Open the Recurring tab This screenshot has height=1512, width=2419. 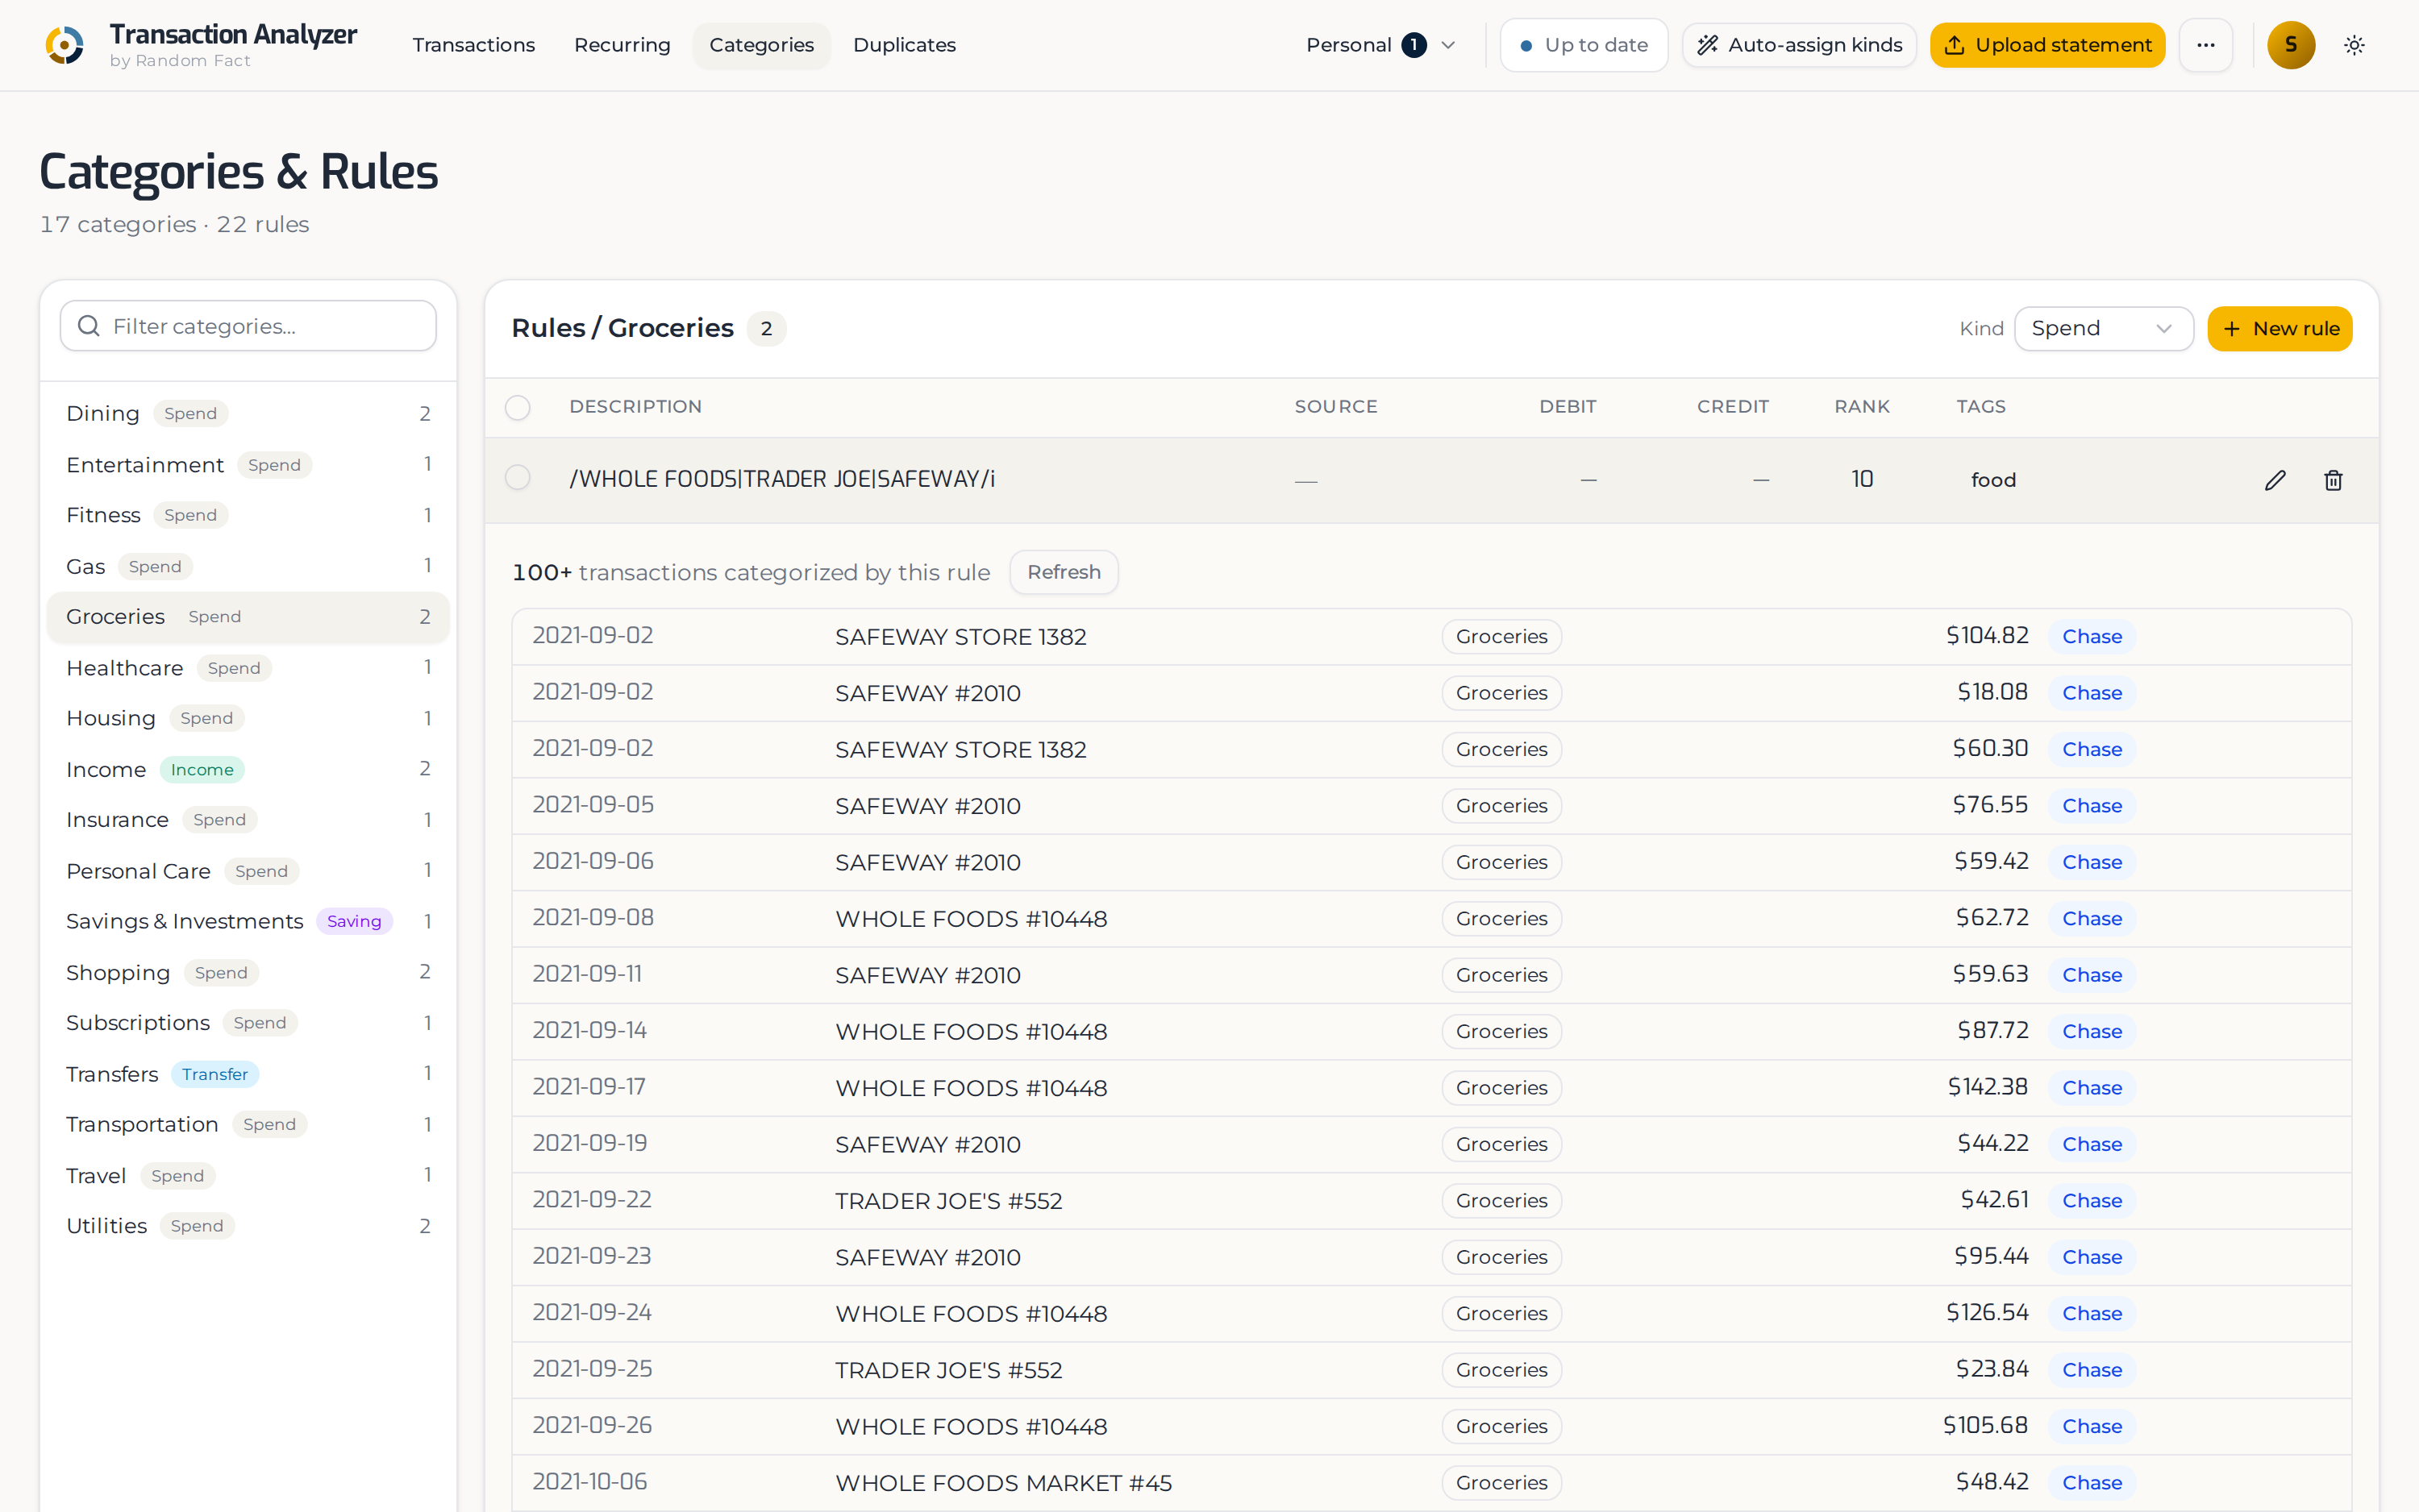(x=622, y=45)
